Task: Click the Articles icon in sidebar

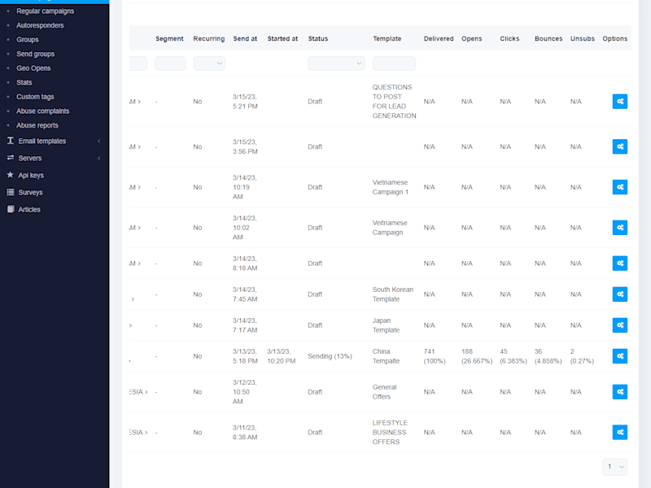Action: pos(11,209)
